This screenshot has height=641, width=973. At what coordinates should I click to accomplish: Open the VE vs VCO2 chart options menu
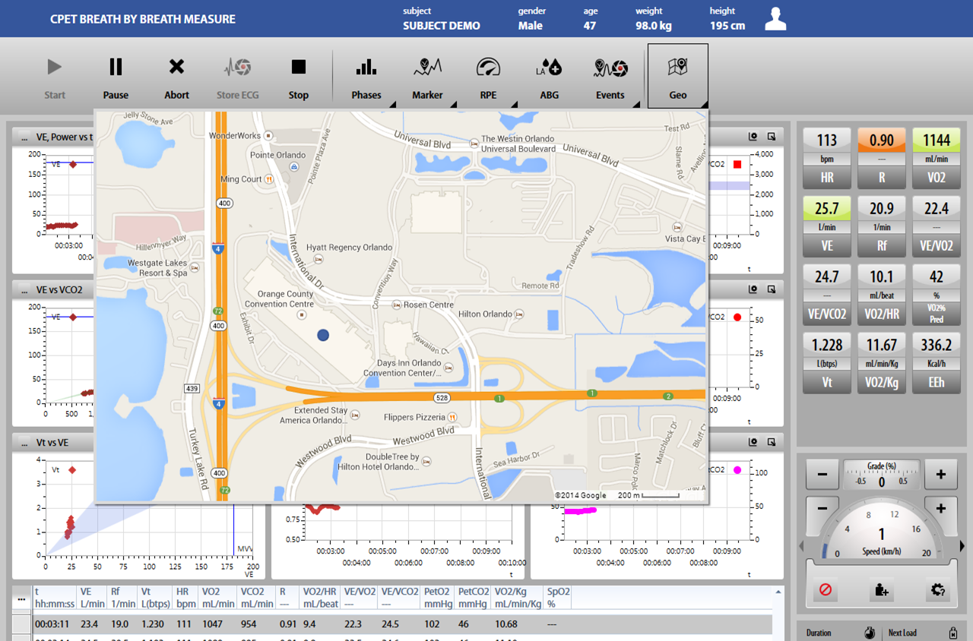point(24,289)
